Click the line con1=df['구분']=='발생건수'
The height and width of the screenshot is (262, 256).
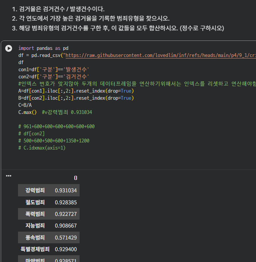(x=54, y=69)
